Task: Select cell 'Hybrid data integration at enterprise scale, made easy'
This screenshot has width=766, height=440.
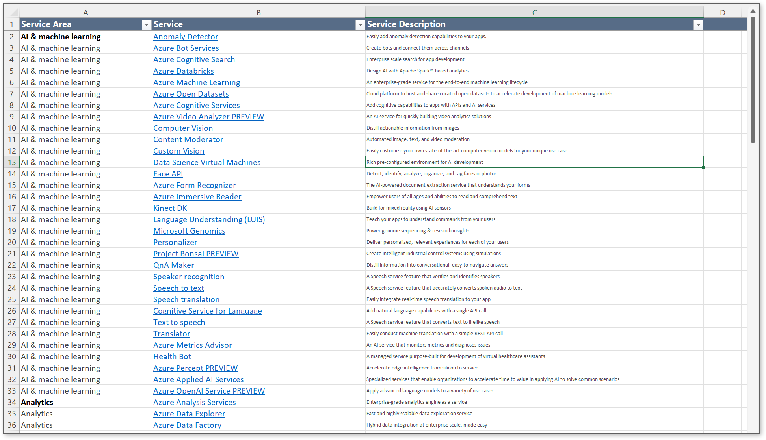Action: pyautogui.click(x=534, y=425)
